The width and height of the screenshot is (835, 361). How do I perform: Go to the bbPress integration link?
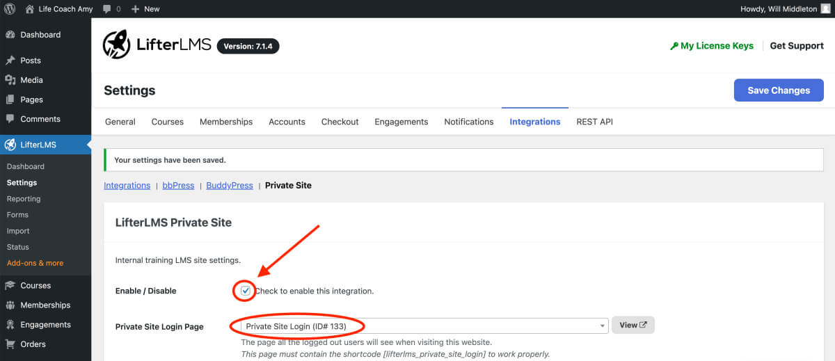point(178,186)
